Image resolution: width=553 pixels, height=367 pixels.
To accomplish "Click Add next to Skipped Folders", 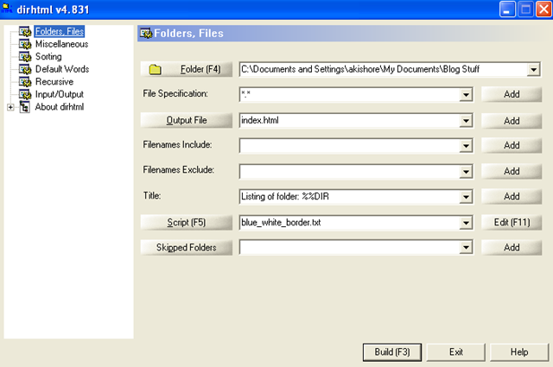I will point(512,248).
